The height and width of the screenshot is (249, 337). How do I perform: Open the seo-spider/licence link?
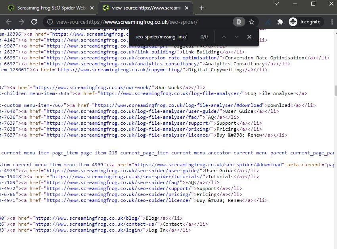[x=119, y=200]
